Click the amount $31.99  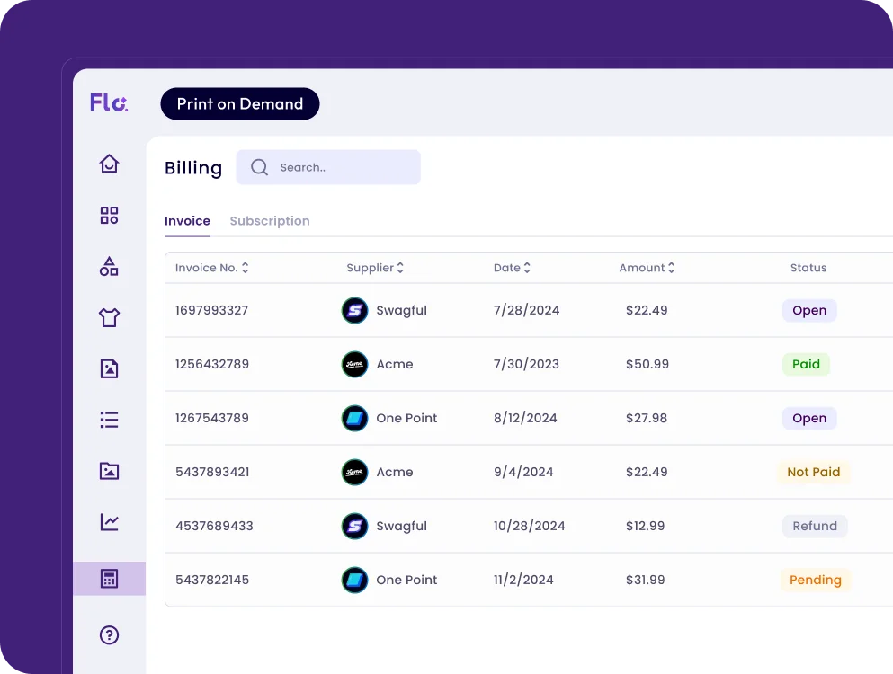[x=646, y=580]
